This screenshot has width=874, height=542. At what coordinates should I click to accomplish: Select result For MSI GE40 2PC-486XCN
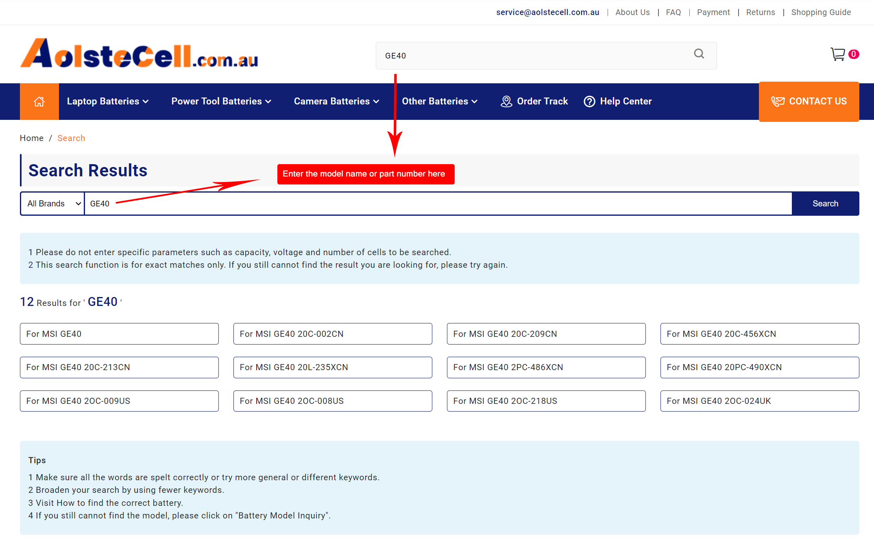546,367
